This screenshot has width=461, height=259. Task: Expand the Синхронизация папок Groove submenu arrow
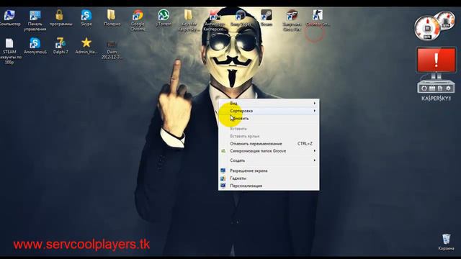coord(315,151)
